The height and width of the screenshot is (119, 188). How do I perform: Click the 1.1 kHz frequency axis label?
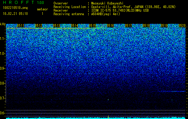3,39
